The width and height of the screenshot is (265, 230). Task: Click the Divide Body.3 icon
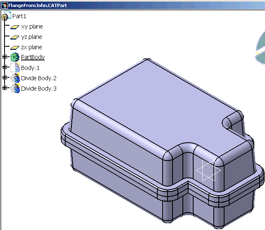15,88
